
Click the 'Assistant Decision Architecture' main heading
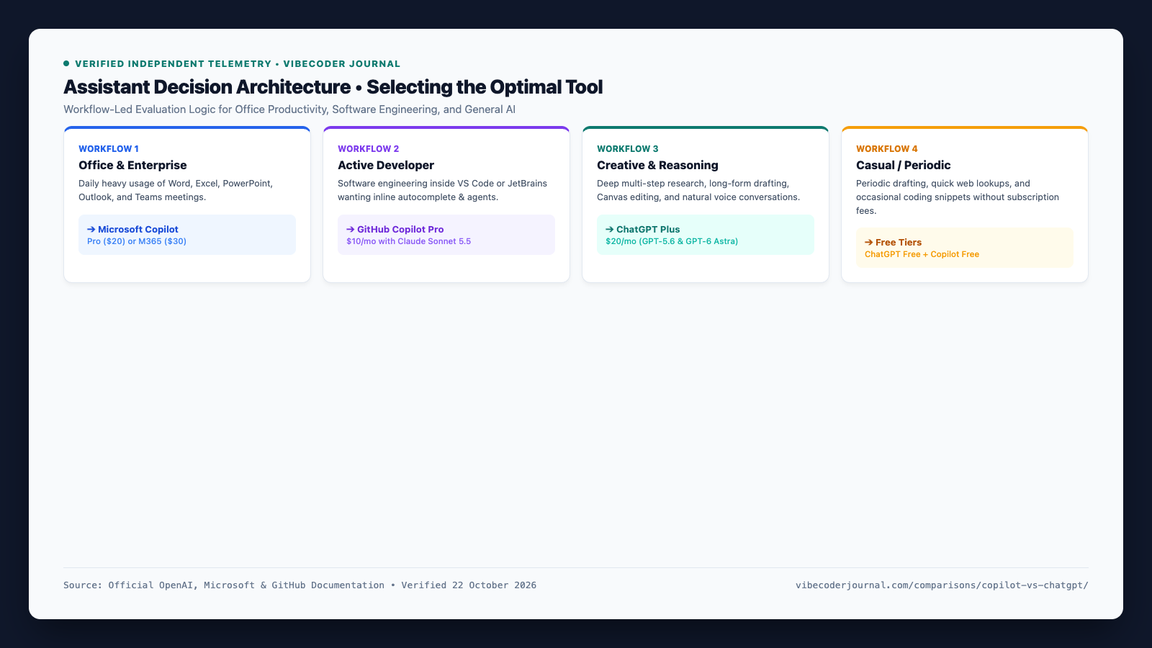[333, 87]
